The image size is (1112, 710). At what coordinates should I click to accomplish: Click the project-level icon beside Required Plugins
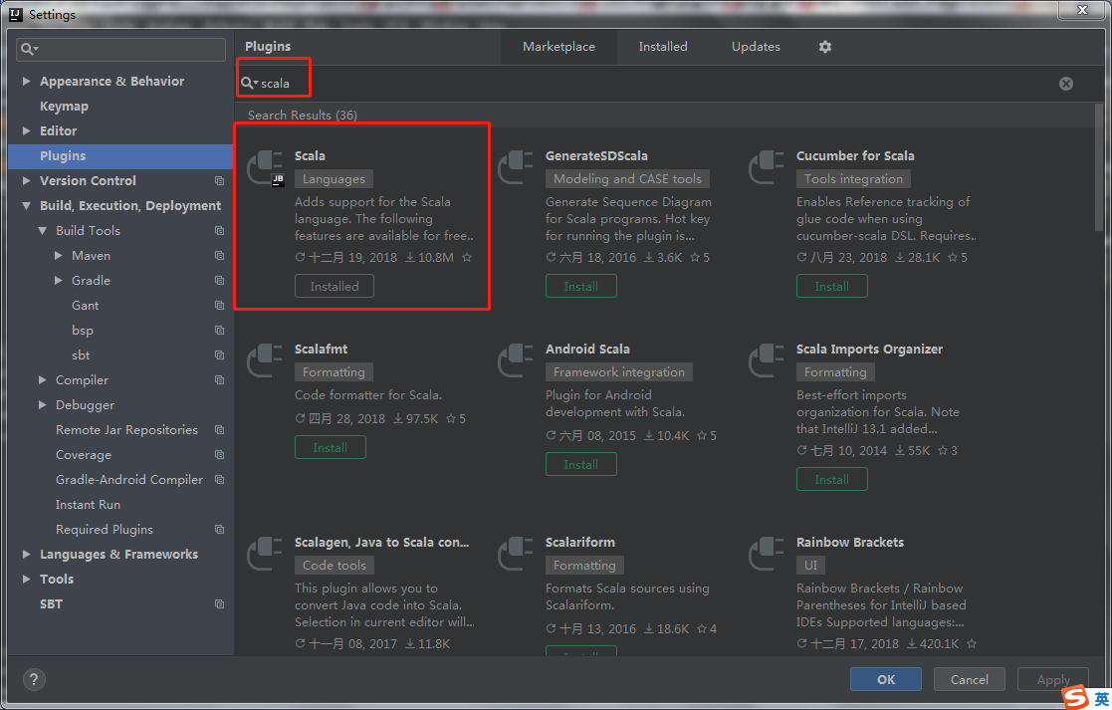click(x=219, y=529)
